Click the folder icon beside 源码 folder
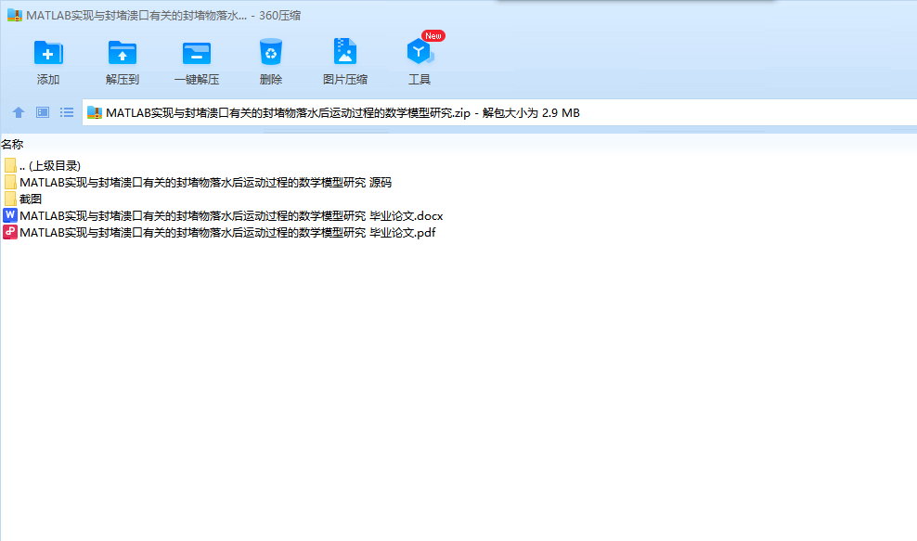This screenshot has height=541, width=917. [10, 183]
